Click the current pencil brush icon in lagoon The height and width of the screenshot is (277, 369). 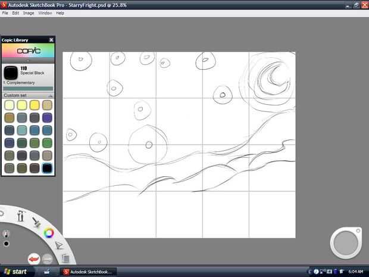pyautogui.click(x=6, y=234)
